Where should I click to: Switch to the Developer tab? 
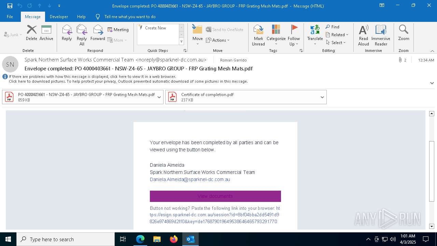(59, 17)
